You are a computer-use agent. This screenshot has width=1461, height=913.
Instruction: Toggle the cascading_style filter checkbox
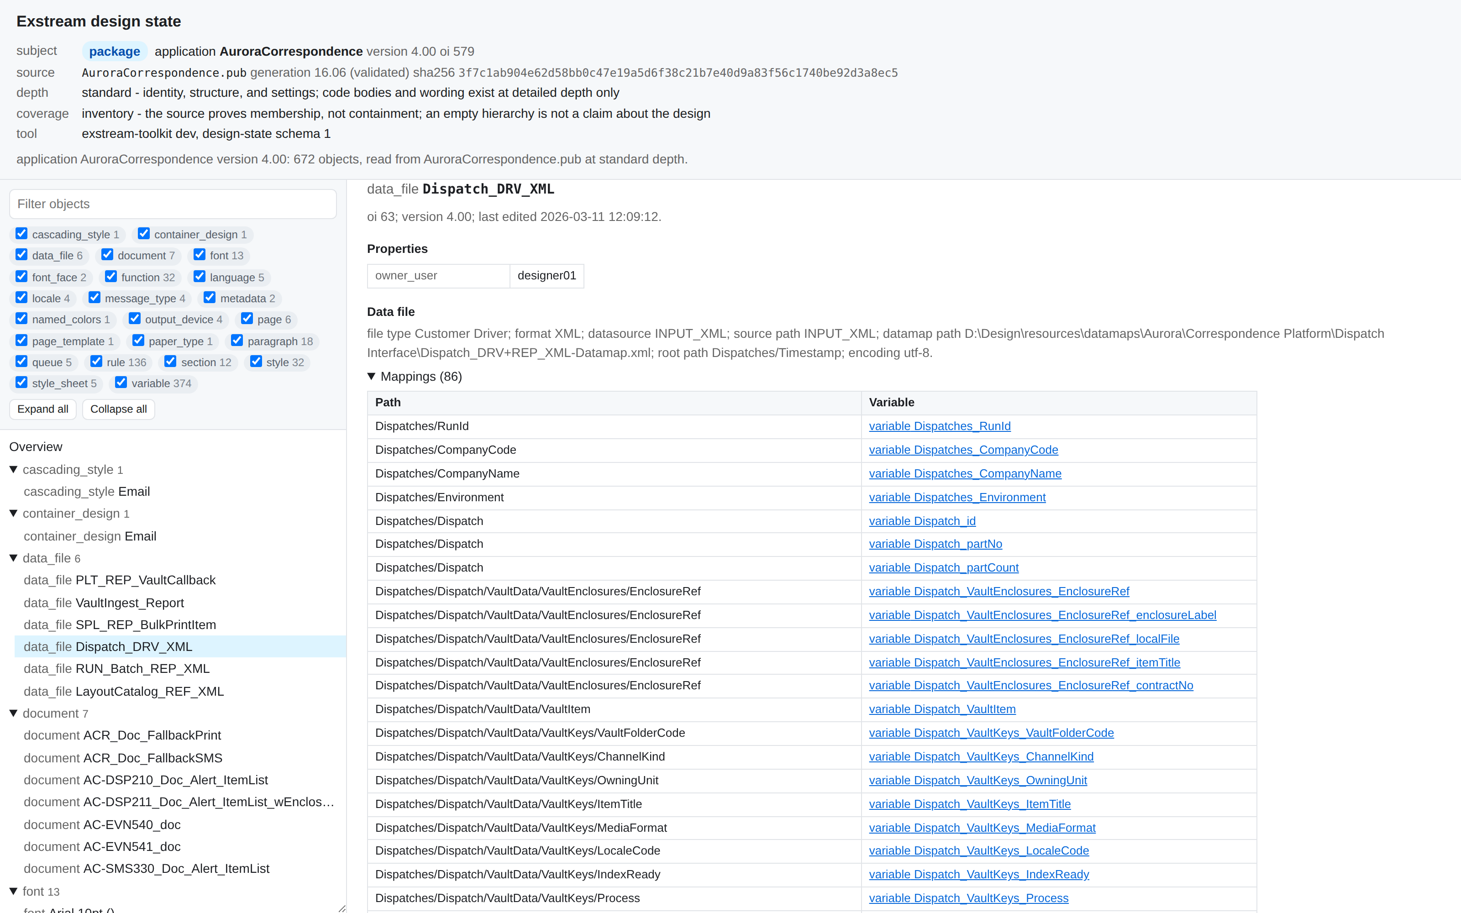[x=22, y=234]
